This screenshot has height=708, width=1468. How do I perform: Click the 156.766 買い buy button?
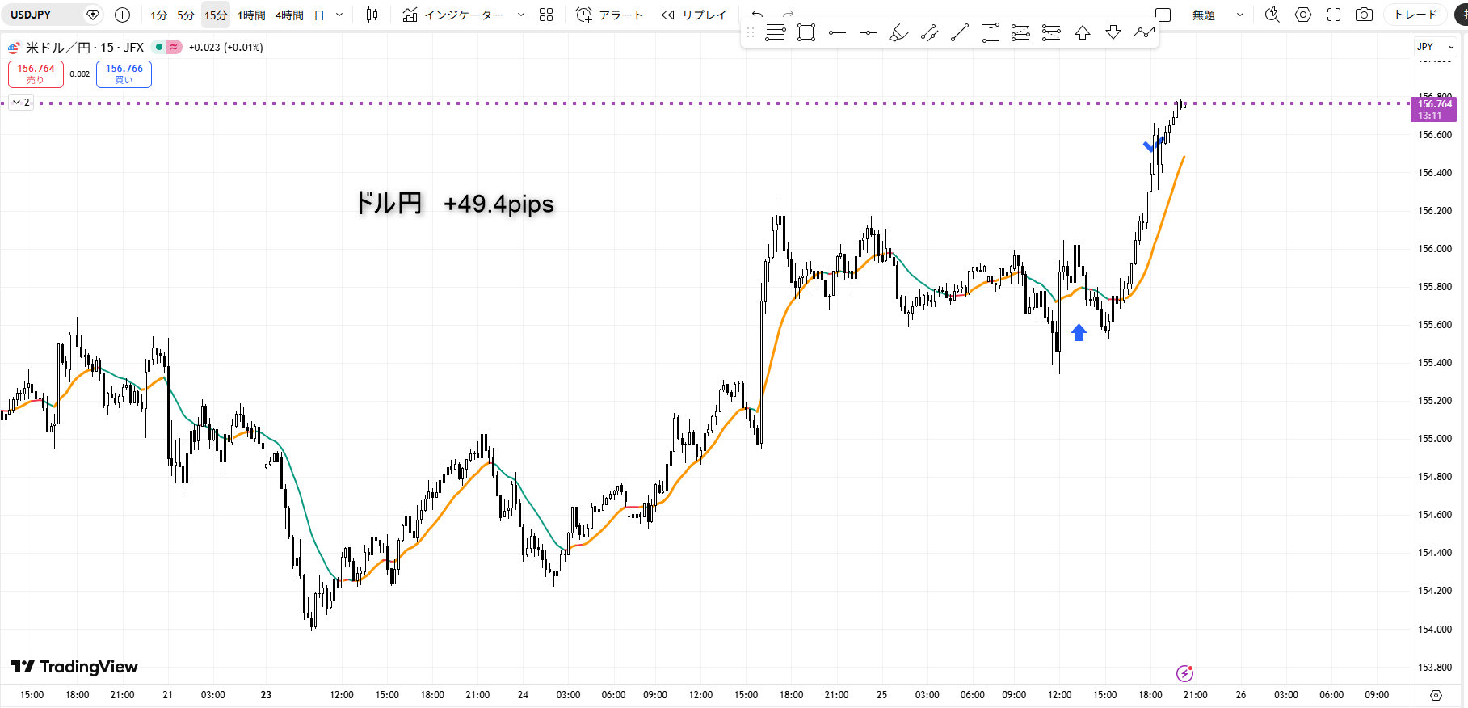tap(124, 74)
